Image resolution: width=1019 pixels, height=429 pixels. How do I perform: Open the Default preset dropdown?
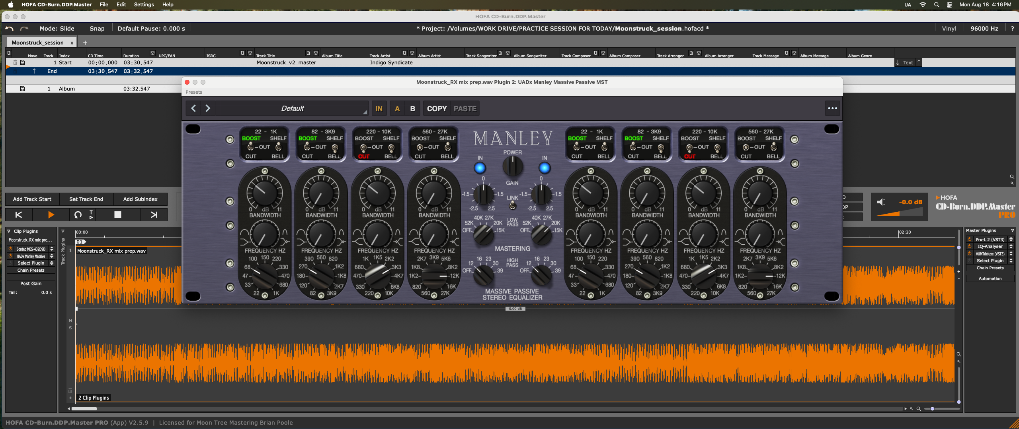click(x=293, y=108)
